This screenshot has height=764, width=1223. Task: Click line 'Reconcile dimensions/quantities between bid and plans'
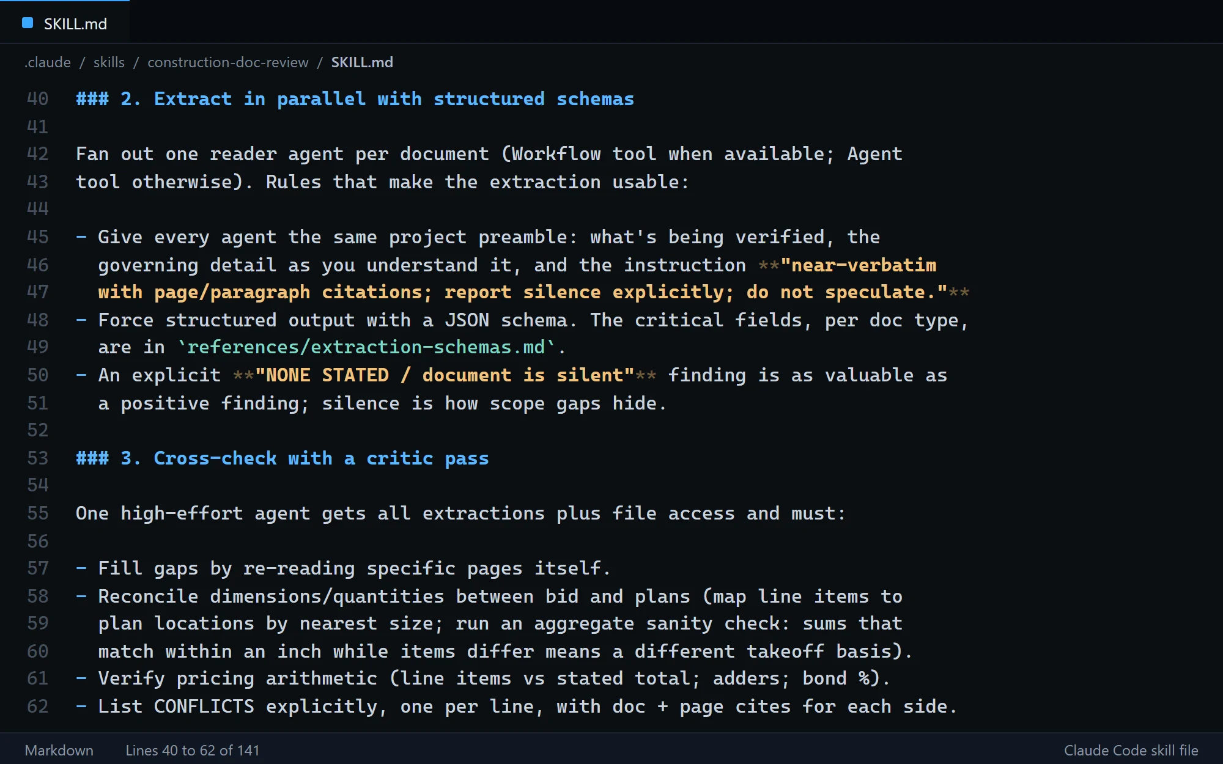point(489,597)
